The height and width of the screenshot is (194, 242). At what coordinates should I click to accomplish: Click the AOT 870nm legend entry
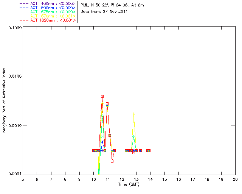(x=48, y=16)
